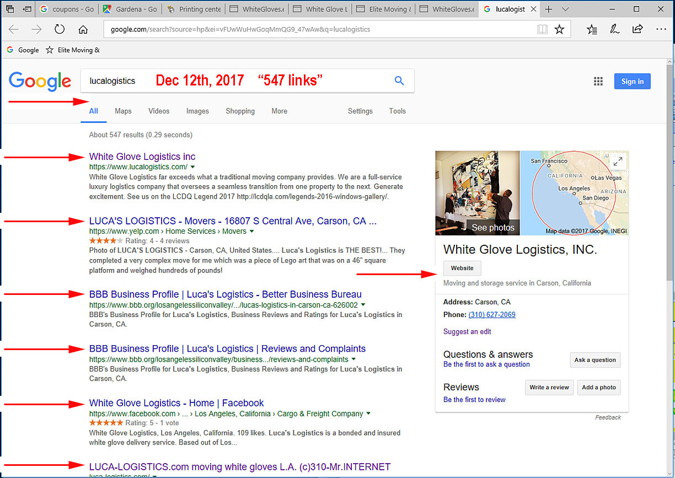Open the More search options menu
Image resolution: width=675 pixels, height=478 pixels.
(x=279, y=111)
